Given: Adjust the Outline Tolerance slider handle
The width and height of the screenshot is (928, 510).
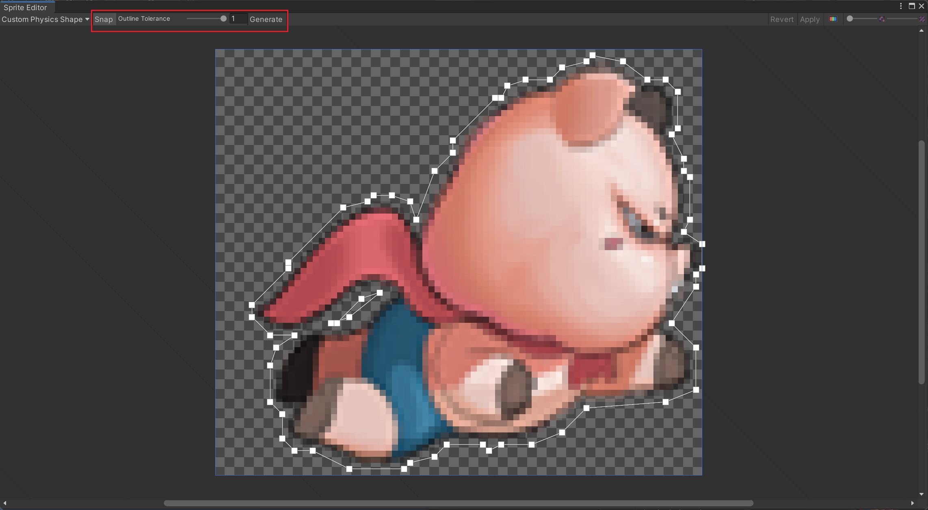Looking at the screenshot, I should coord(223,19).
